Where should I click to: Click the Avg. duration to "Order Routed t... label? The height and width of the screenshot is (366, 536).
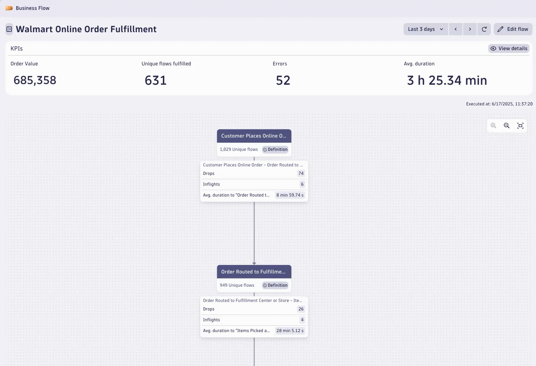236,195
